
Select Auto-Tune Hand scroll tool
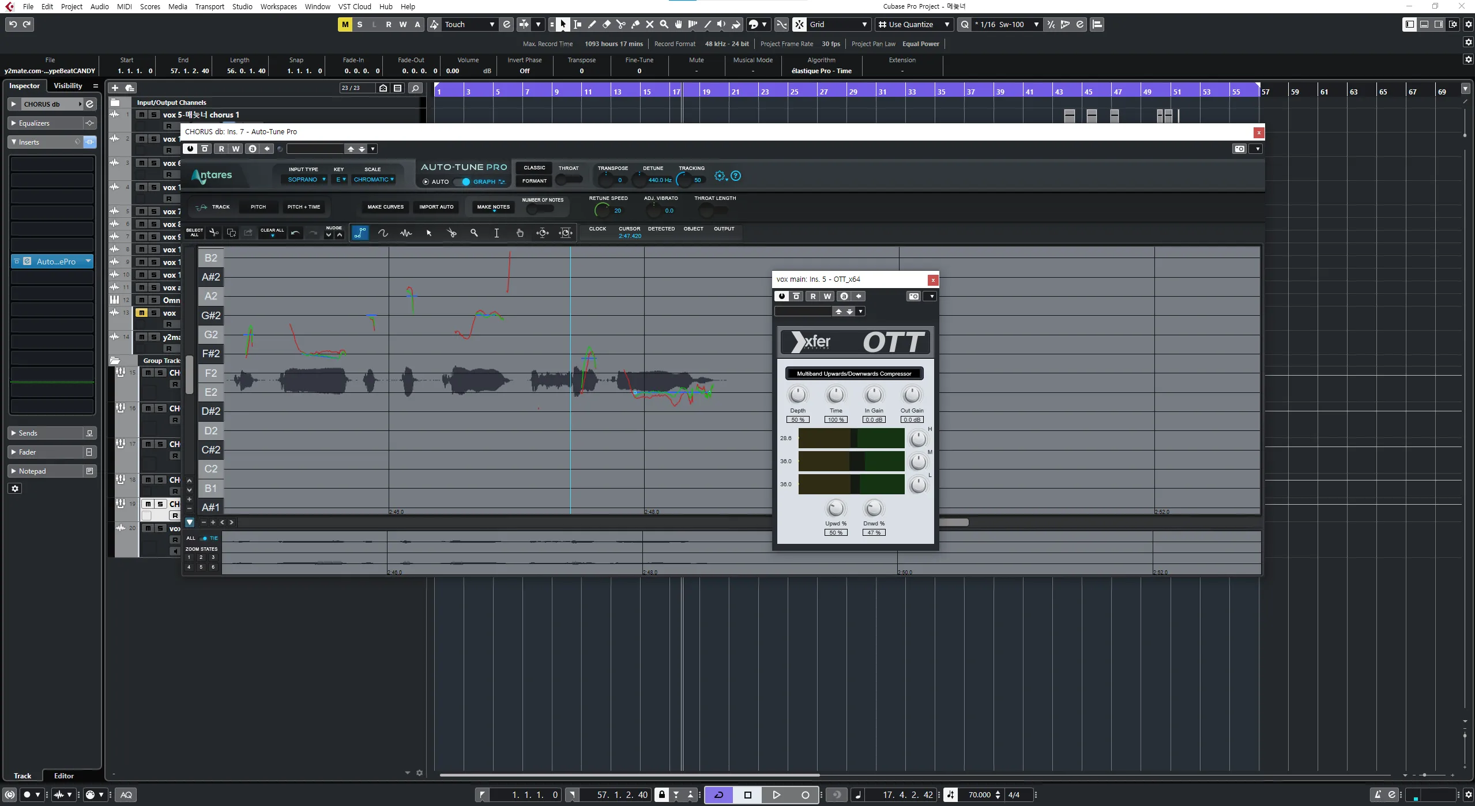coord(520,233)
